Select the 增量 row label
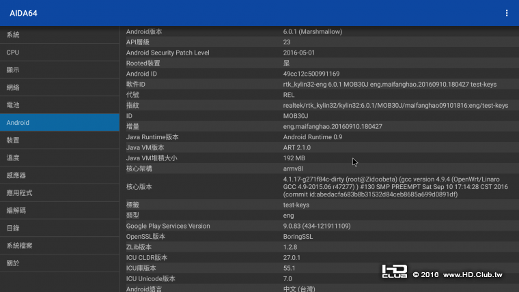519x292 pixels. click(x=132, y=126)
